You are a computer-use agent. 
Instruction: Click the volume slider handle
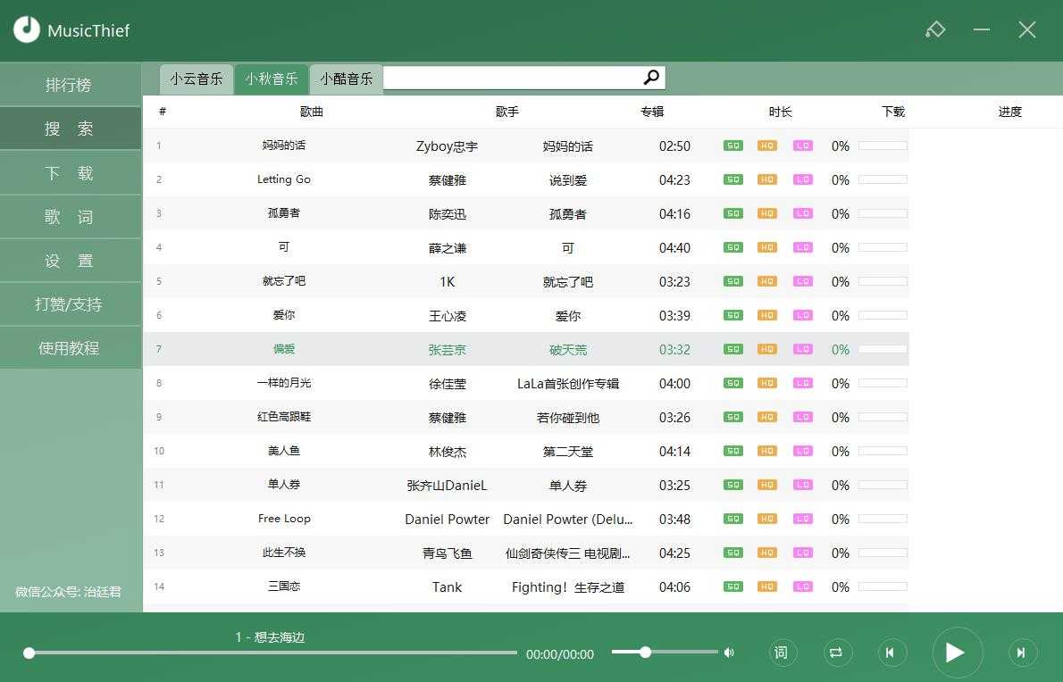(645, 653)
